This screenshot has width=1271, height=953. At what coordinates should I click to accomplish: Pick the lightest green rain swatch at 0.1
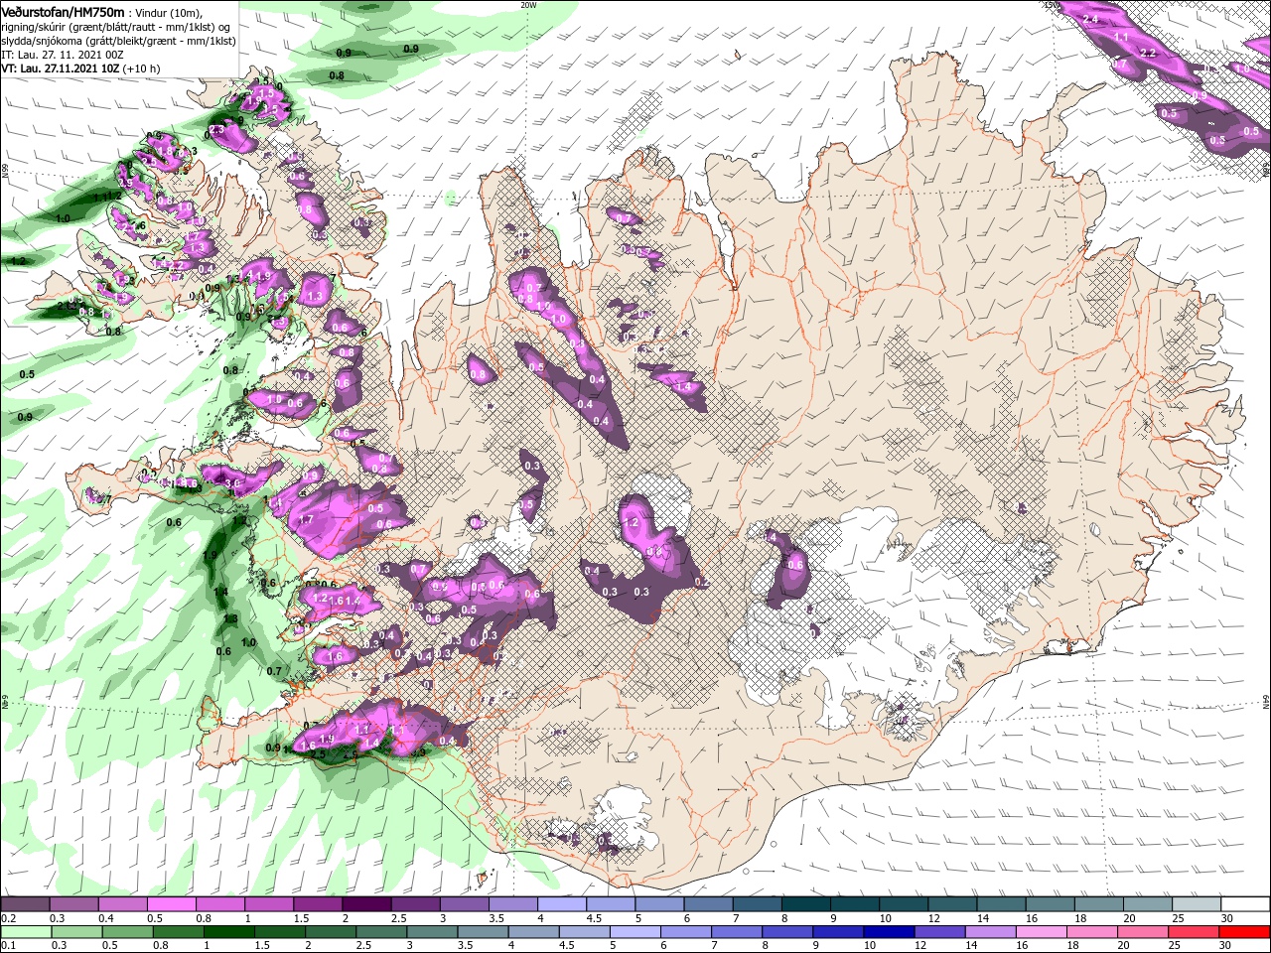(x=27, y=932)
